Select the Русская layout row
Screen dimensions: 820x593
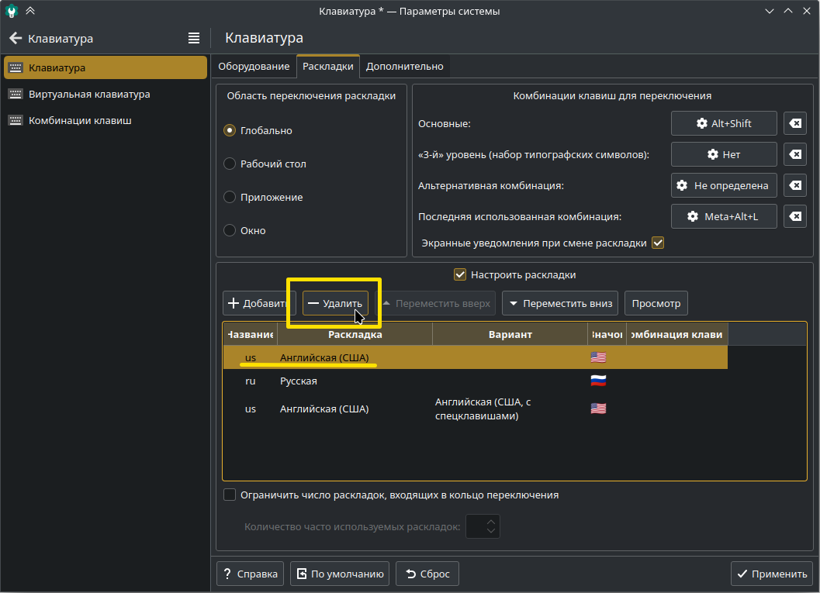point(299,381)
